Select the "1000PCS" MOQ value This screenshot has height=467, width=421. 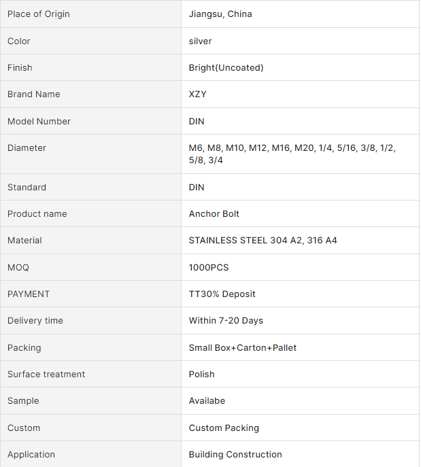pyautogui.click(x=209, y=268)
